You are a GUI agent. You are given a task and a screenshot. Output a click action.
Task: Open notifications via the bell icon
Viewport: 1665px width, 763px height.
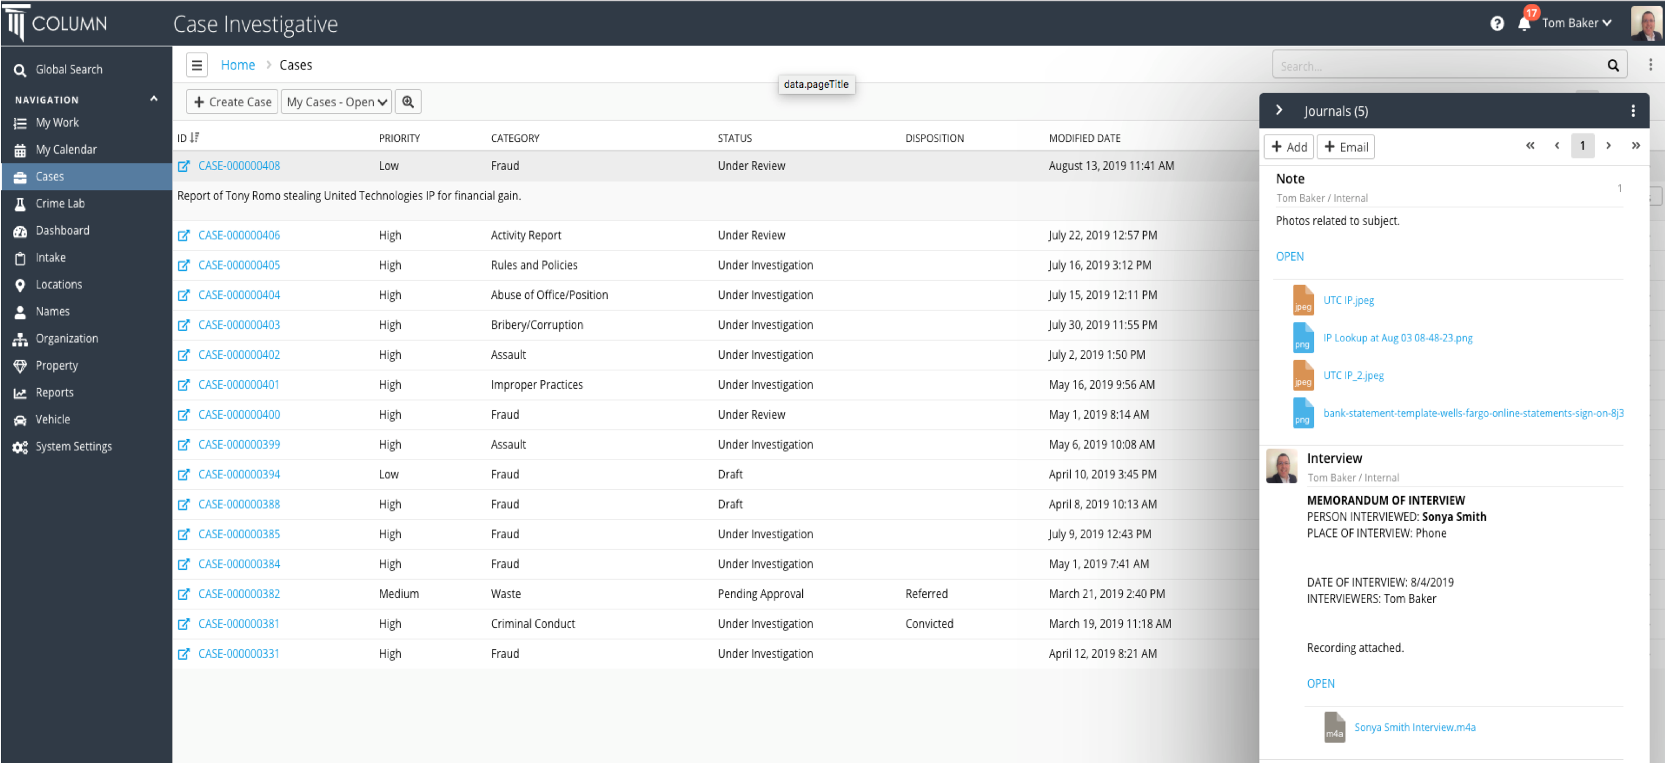point(1524,23)
